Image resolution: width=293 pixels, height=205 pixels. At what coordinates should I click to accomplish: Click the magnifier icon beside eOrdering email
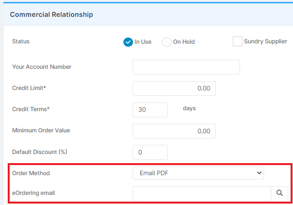tap(280, 193)
